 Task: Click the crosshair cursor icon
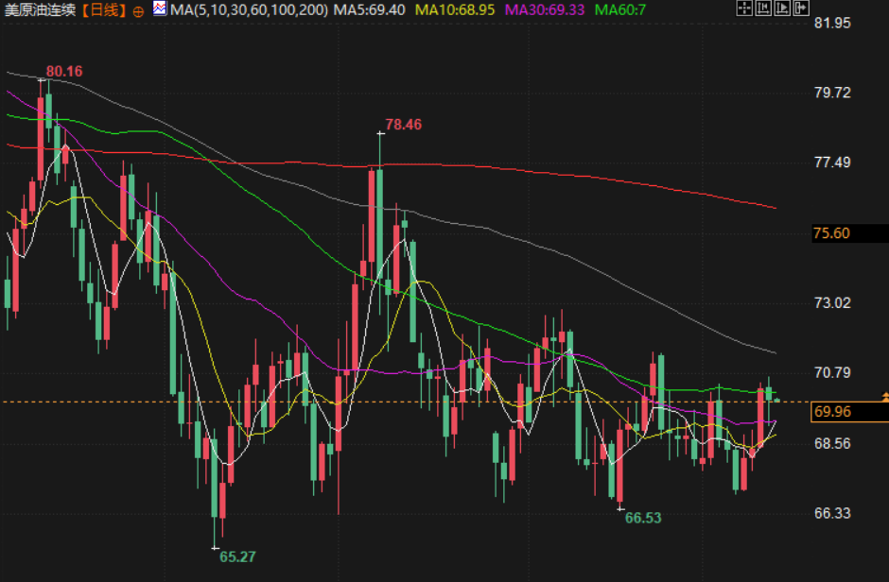click(x=744, y=9)
